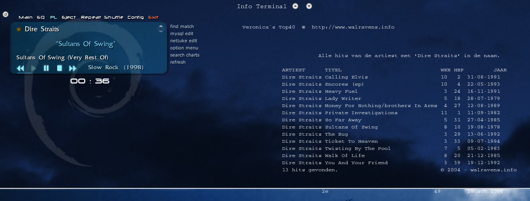Click the 'Heavy Fuel' chart row

(x=391, y=91)
